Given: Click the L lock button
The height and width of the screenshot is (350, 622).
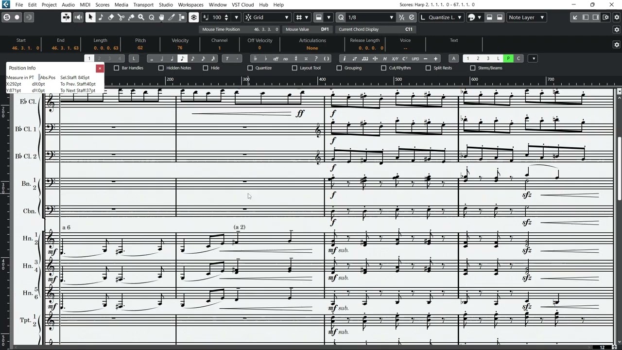Looking at the screenshot, I should tap(134, 58).
